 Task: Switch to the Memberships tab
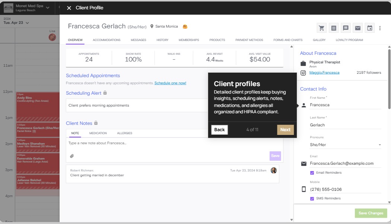coord(188,40)
